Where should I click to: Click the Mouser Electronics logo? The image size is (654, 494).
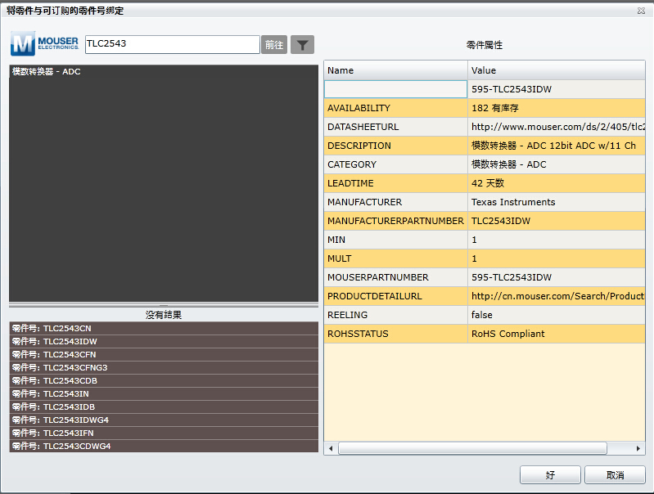pos(45,43)
